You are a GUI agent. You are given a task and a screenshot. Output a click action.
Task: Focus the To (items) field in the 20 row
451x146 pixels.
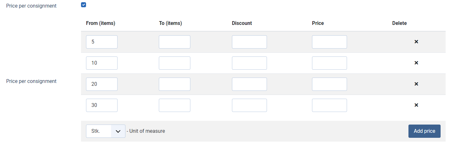point(175,84)
